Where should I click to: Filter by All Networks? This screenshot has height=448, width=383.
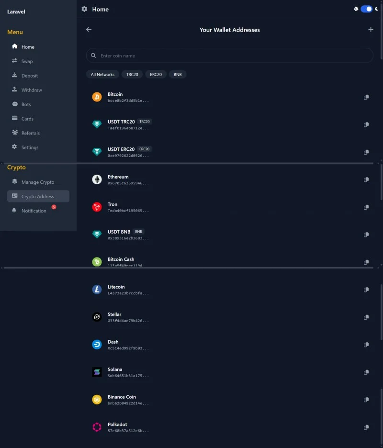(102, 74)
